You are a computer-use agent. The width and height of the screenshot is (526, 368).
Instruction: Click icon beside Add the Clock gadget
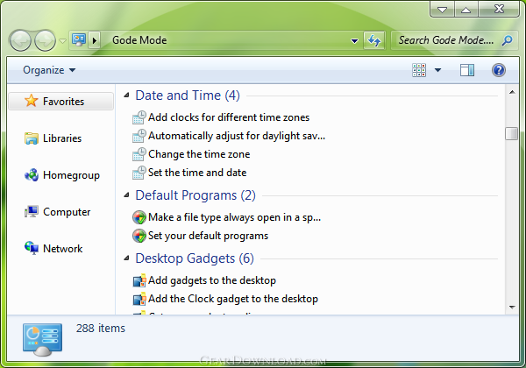(139, 299)
